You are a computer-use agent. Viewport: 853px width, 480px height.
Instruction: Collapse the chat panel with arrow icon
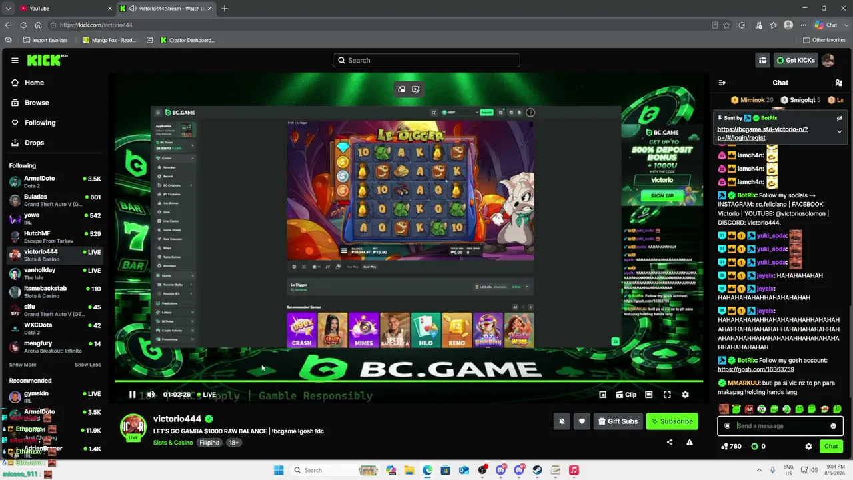722,83
